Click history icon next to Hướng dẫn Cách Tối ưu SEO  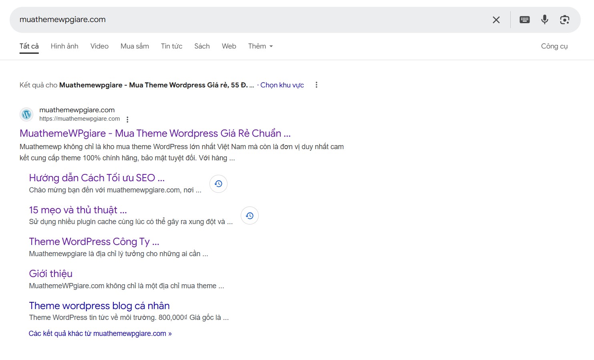click(218, 184)
